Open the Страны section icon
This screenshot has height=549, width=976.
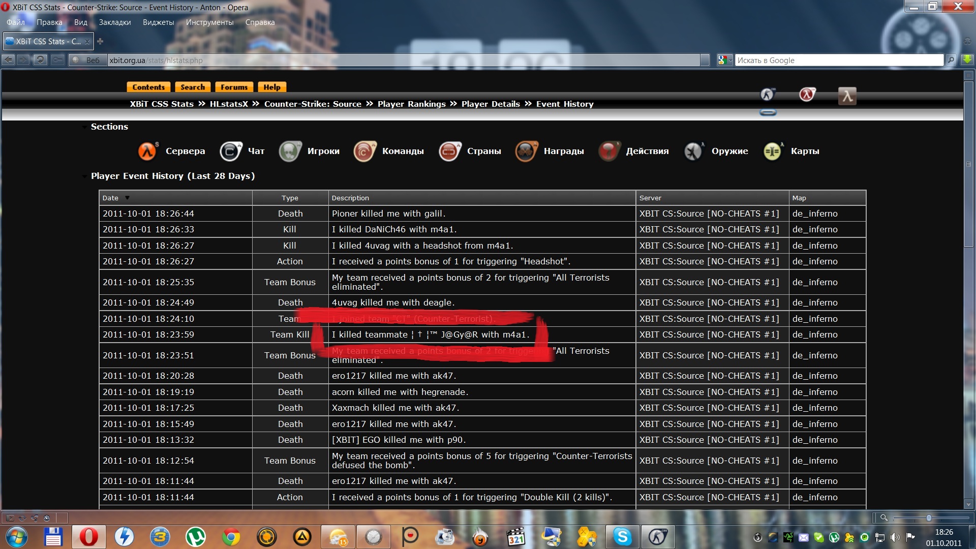pos(450,151)
